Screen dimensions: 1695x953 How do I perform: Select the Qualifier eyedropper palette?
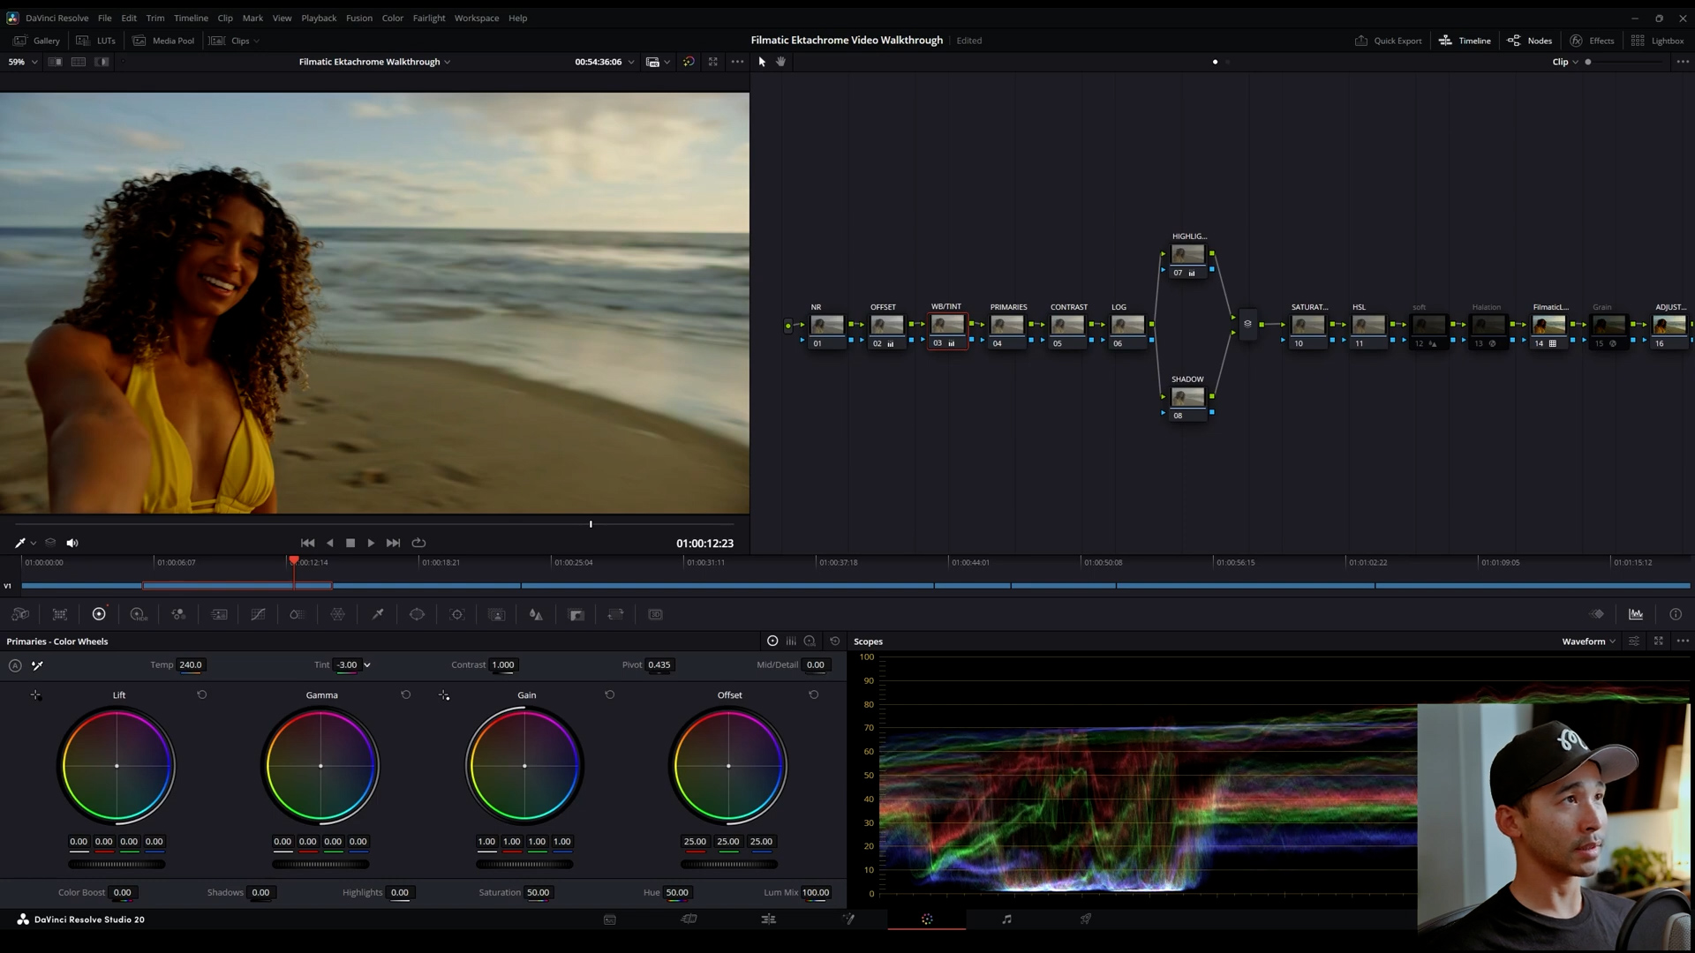[377, 614]
